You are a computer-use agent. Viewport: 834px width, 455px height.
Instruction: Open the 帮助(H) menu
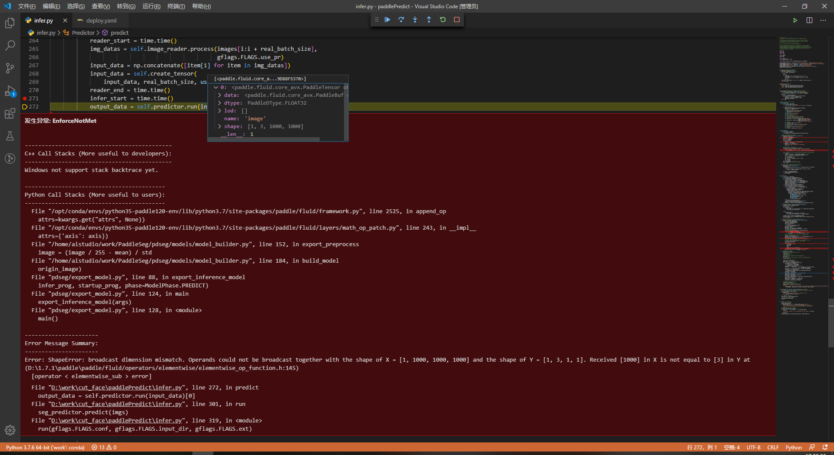(x=201, y=6)
